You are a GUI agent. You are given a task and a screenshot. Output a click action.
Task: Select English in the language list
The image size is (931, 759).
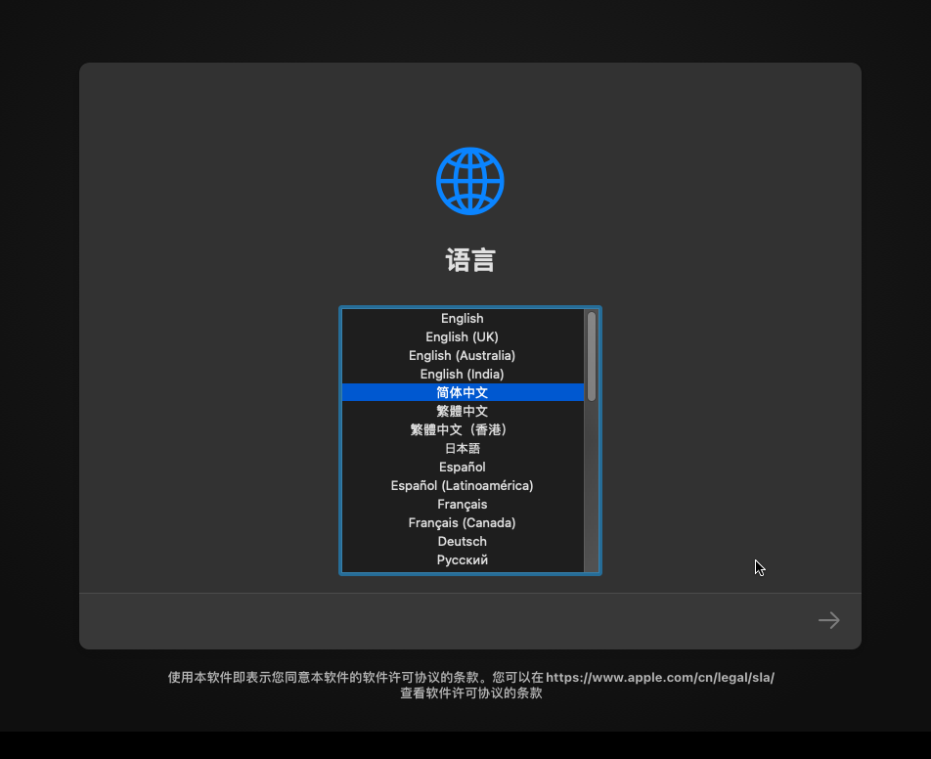[x=463, y=318]
